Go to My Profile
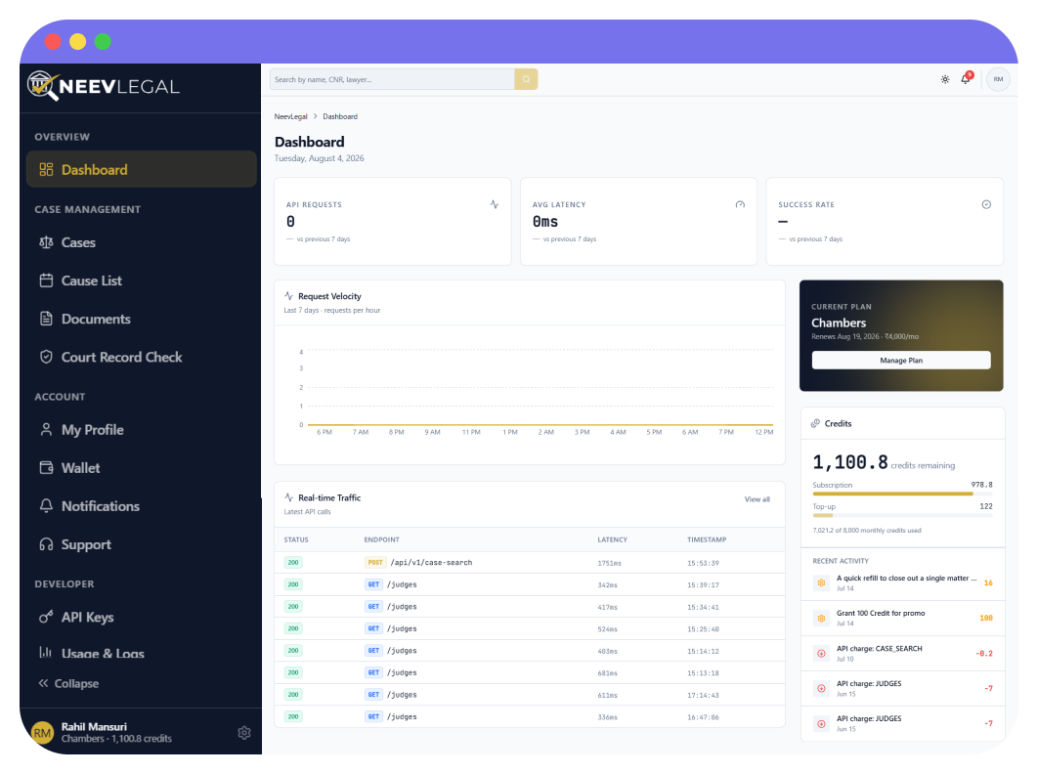 pos(141,430)
